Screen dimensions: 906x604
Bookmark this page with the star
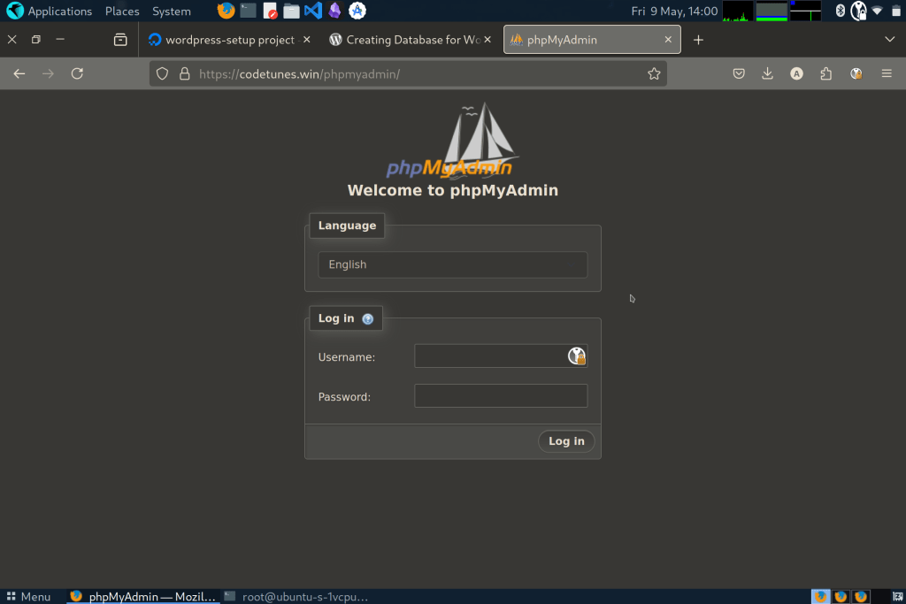(654, 73)
